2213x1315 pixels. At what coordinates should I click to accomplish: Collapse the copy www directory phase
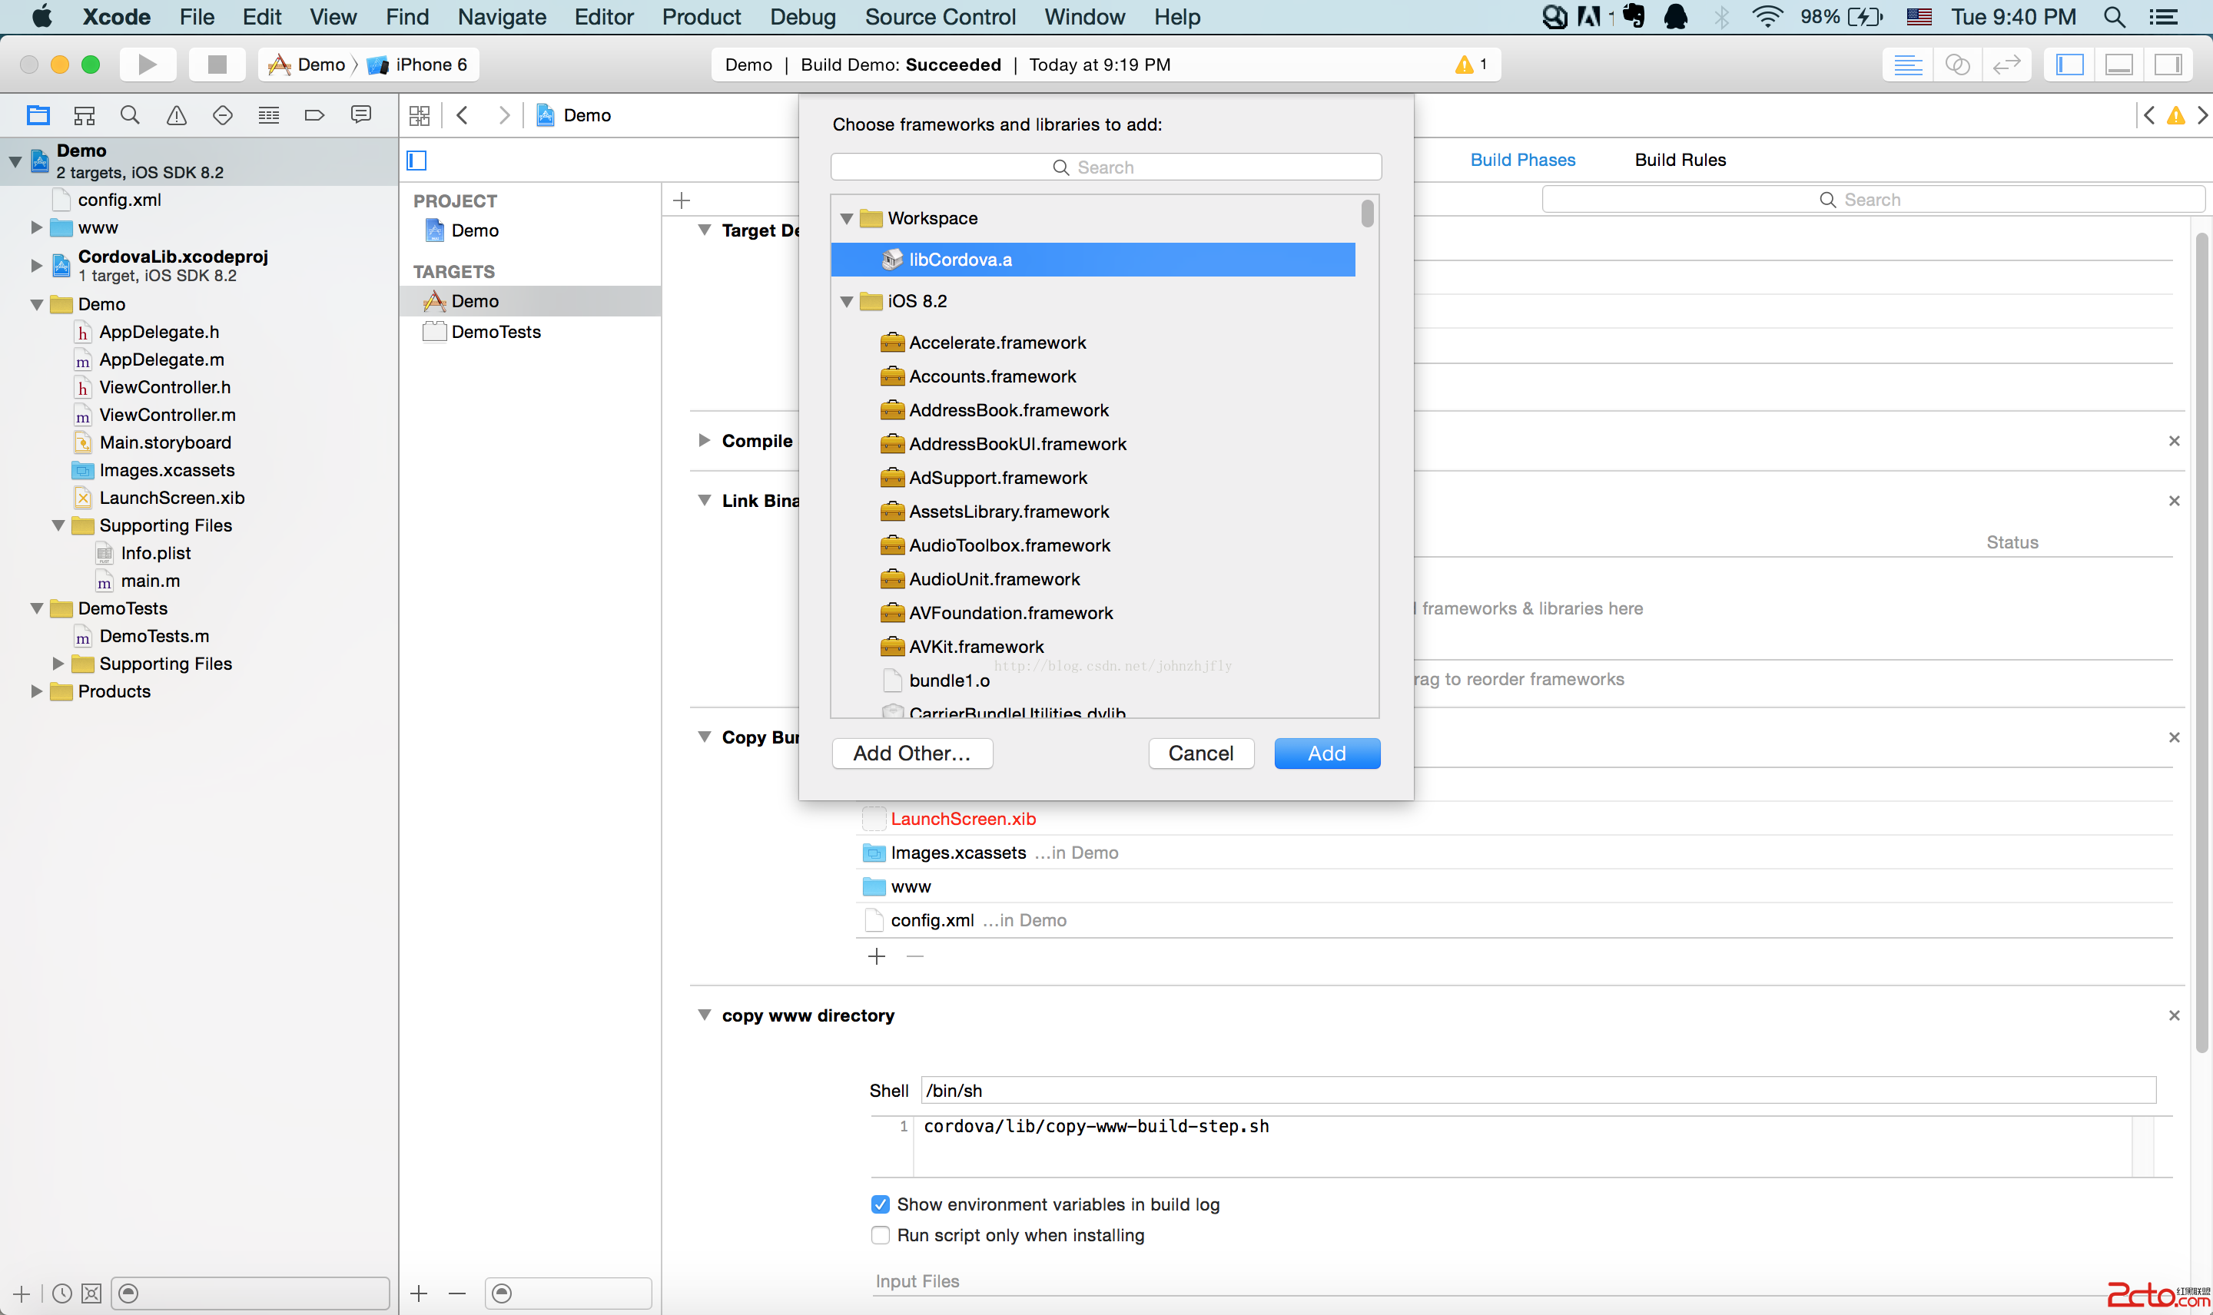pos(705,1015)
